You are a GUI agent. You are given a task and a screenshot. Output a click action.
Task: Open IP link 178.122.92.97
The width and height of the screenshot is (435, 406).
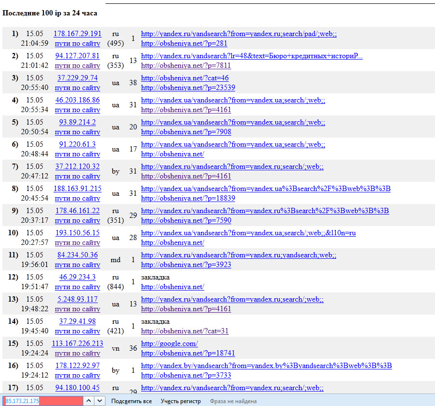point(78,366)
